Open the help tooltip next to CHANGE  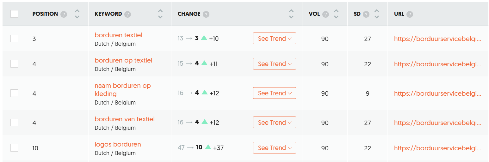coord(206,14)
